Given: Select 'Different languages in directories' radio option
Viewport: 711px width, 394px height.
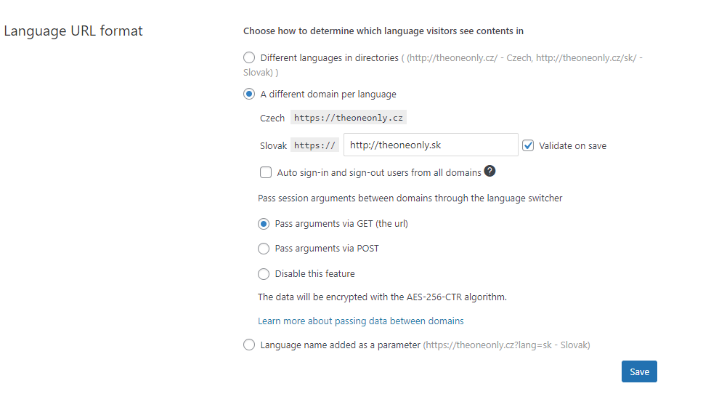Looking at the screenshot, I should [249, 57].
